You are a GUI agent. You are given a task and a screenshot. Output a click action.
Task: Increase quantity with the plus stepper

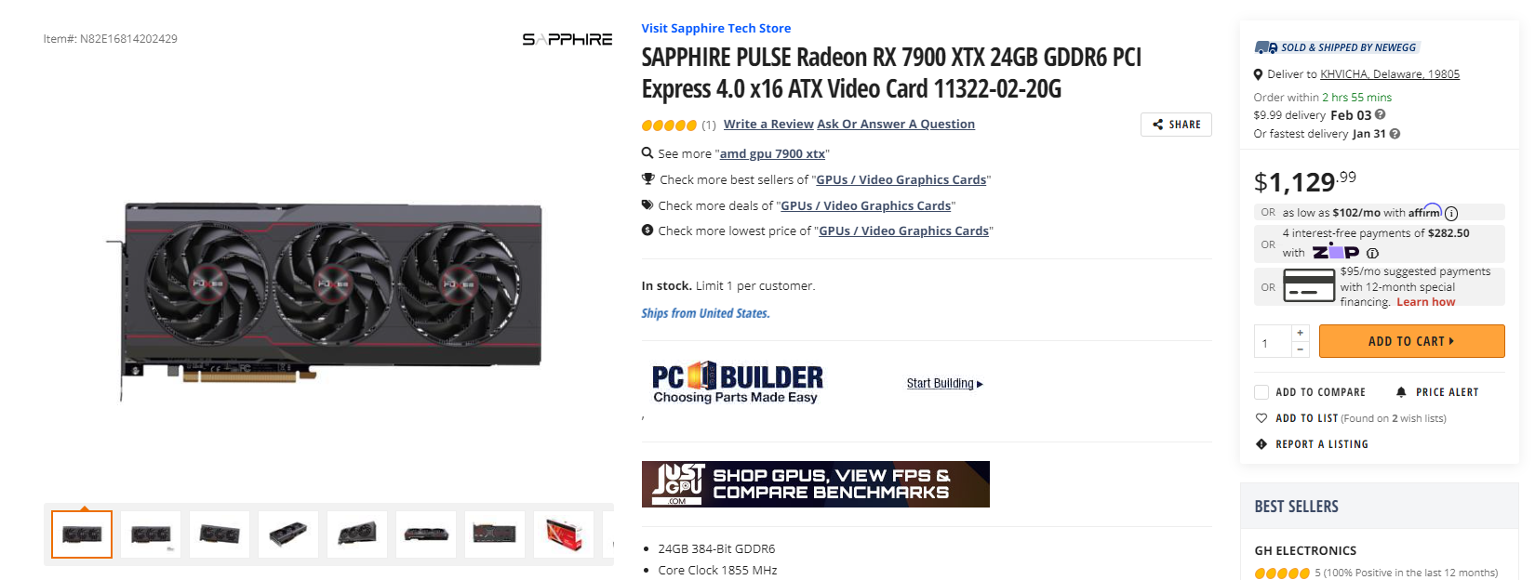(x=1301, y=333)
